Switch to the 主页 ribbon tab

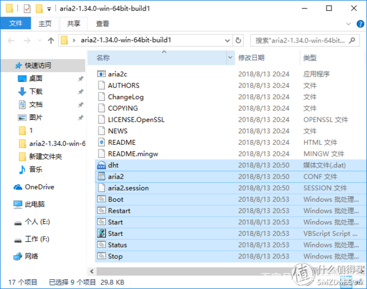point(45,24)
